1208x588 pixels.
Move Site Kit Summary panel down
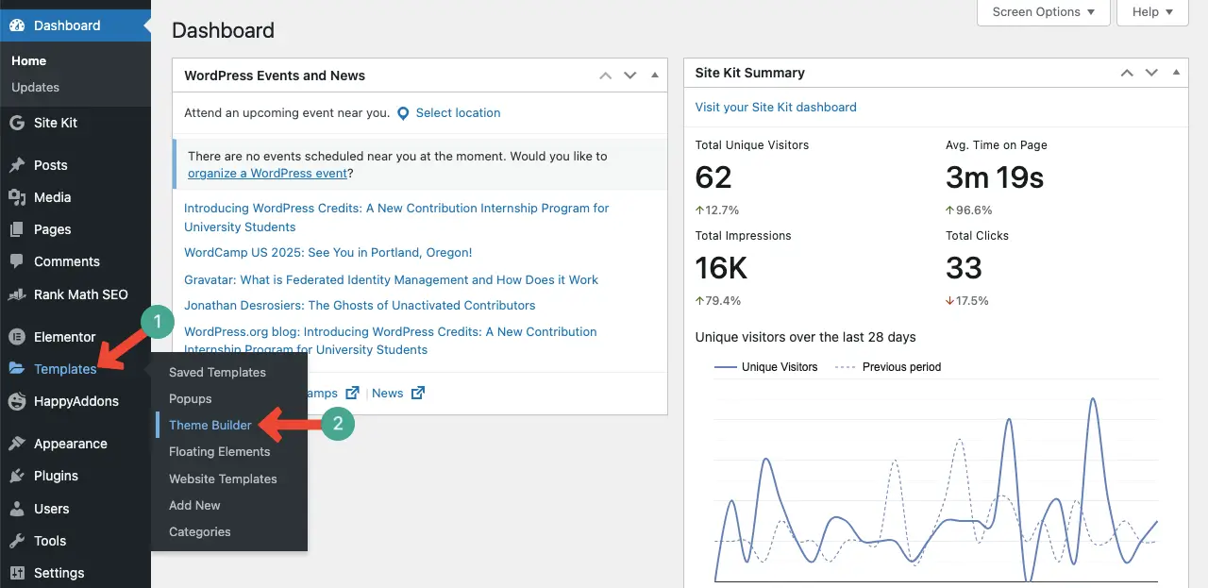(1151, 73)
